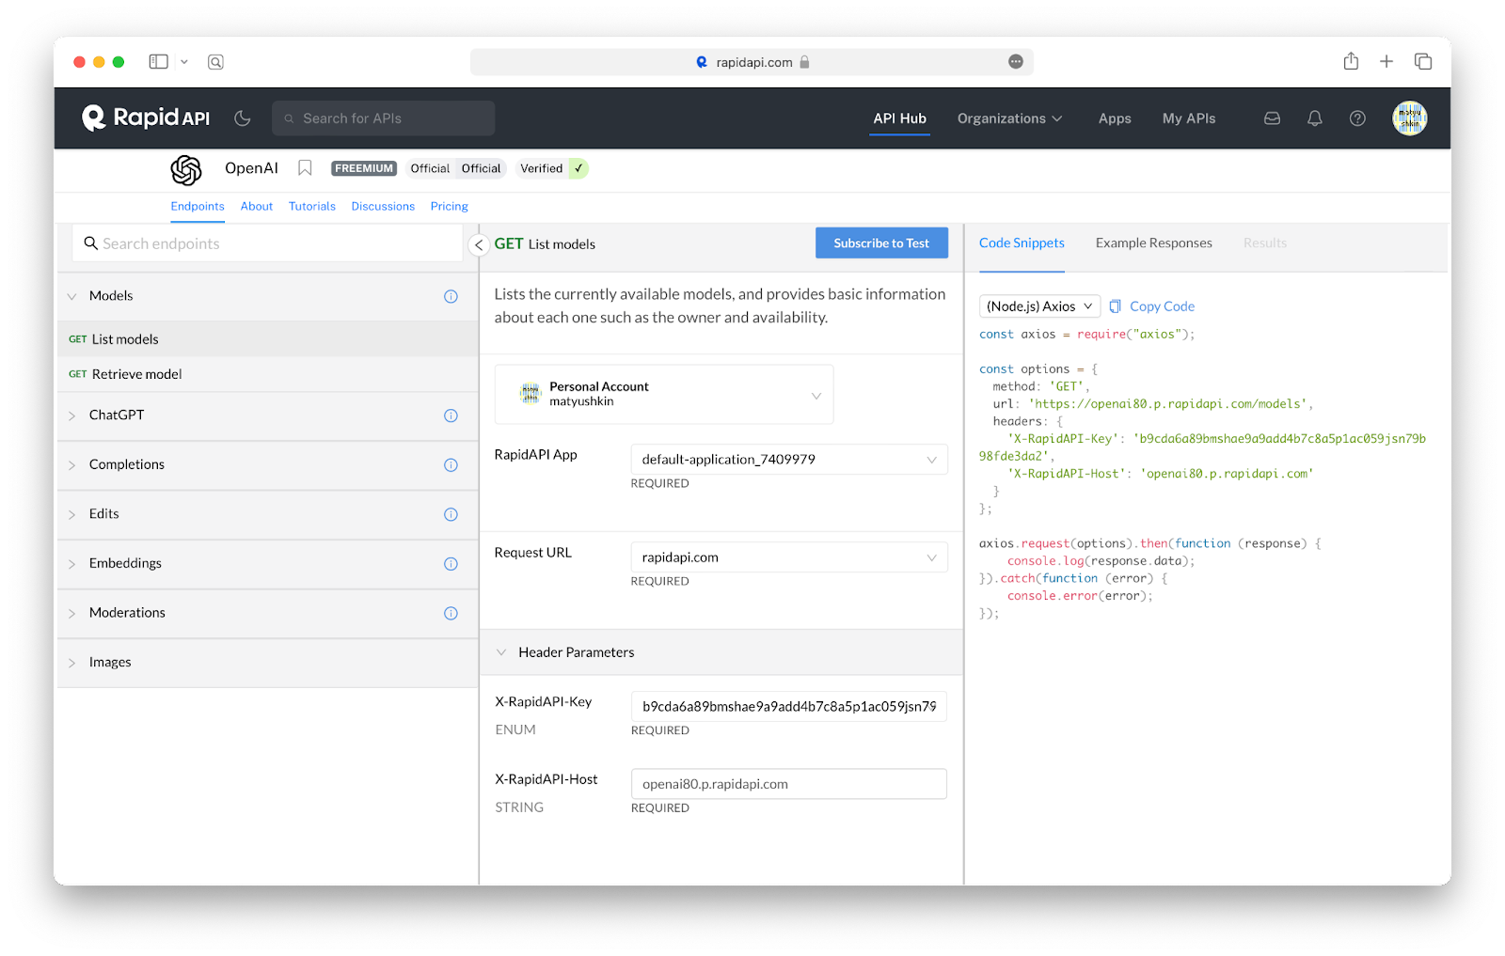Screen dimensions: 1505x956
Task: Bookmark the OpenAI API
Action: [305, 168]
